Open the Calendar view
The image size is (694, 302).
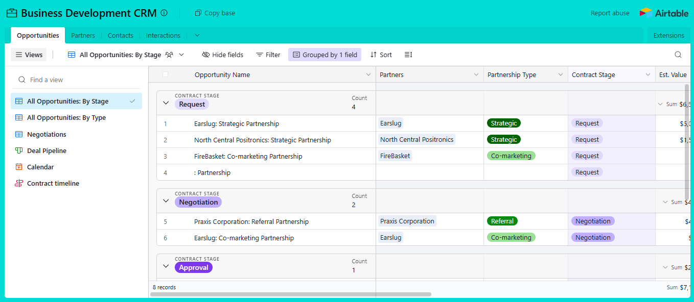pos(77,167)
